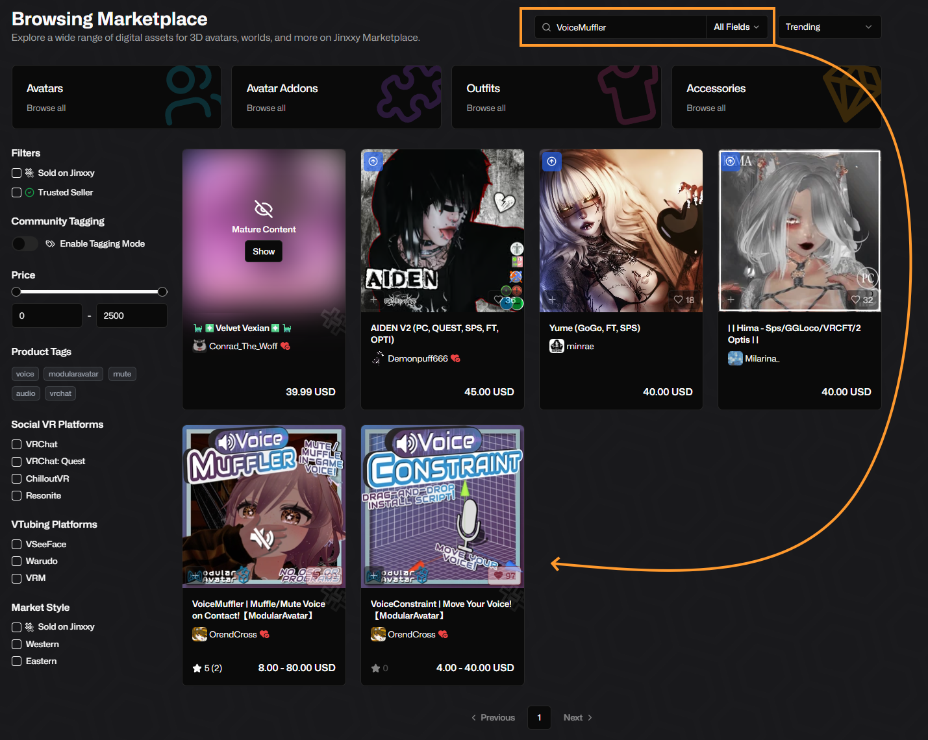This screenshot has width=928, height=740.
Task: Click the blue badge icon on Hima thumbnail
Action: pos(730,161)
